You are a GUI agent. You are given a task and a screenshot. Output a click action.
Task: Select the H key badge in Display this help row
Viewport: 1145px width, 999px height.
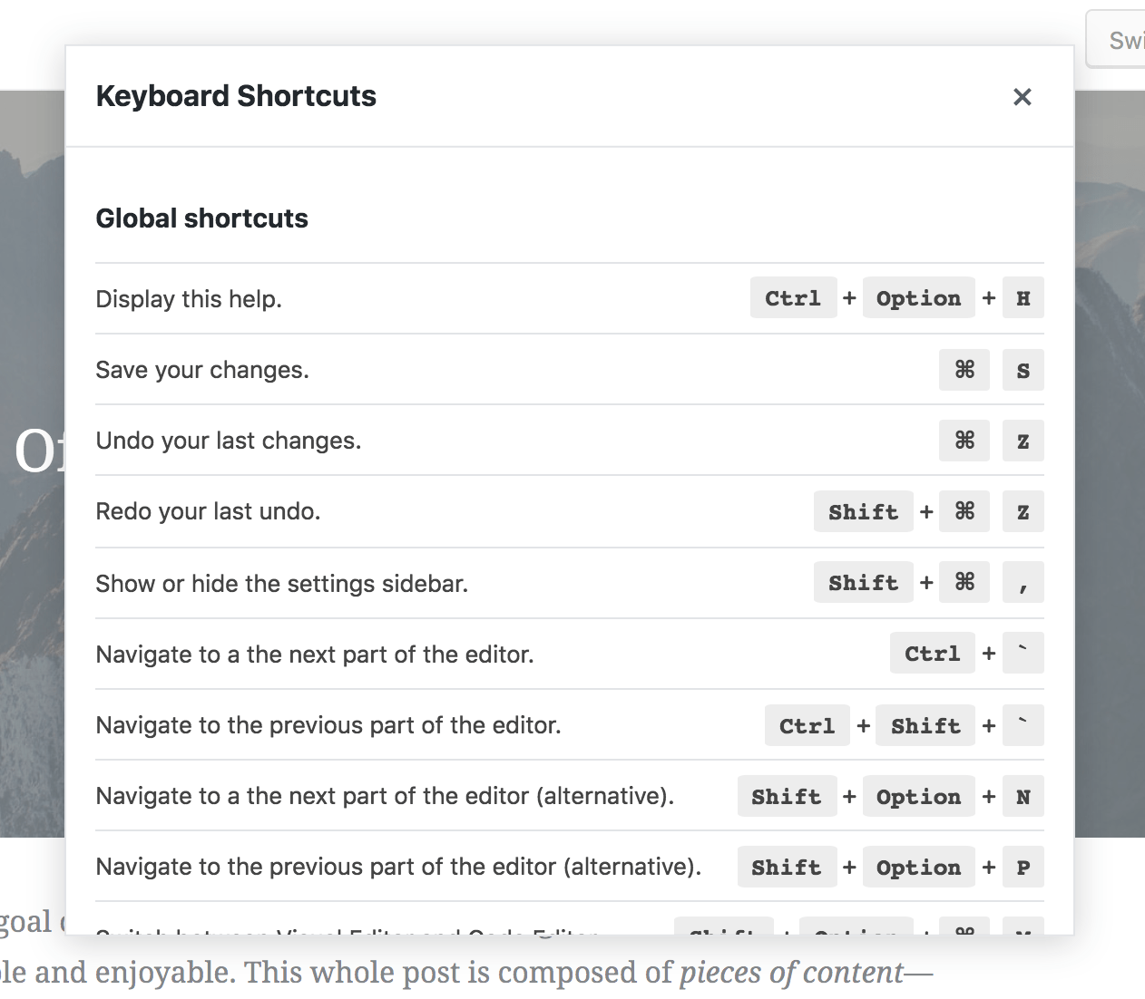coord(1023,298)
